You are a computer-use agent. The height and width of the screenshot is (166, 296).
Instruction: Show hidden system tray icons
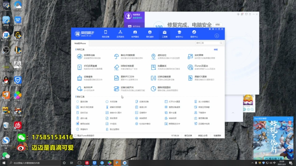pyautogui.click(x=252, y=163)
